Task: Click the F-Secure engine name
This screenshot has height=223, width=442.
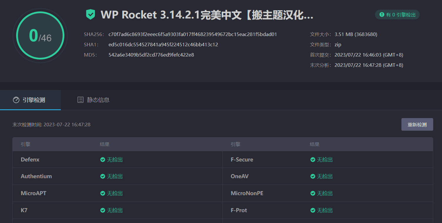Action: [242, 160]
